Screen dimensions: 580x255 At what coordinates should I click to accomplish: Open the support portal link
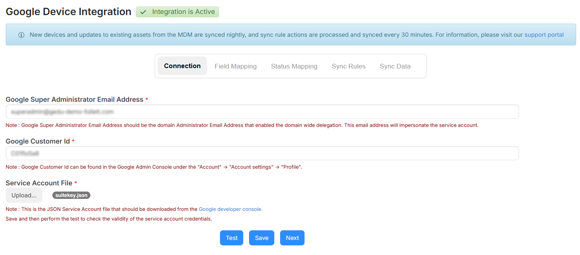tap(544, 35)
